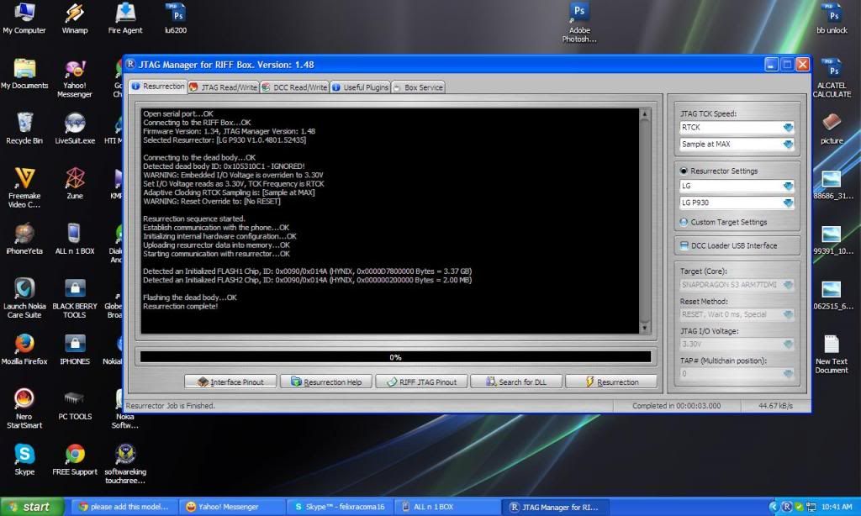Launch Nokia Care Suite icon
This screenshot has height=516, width=861.
click(24, 298)
